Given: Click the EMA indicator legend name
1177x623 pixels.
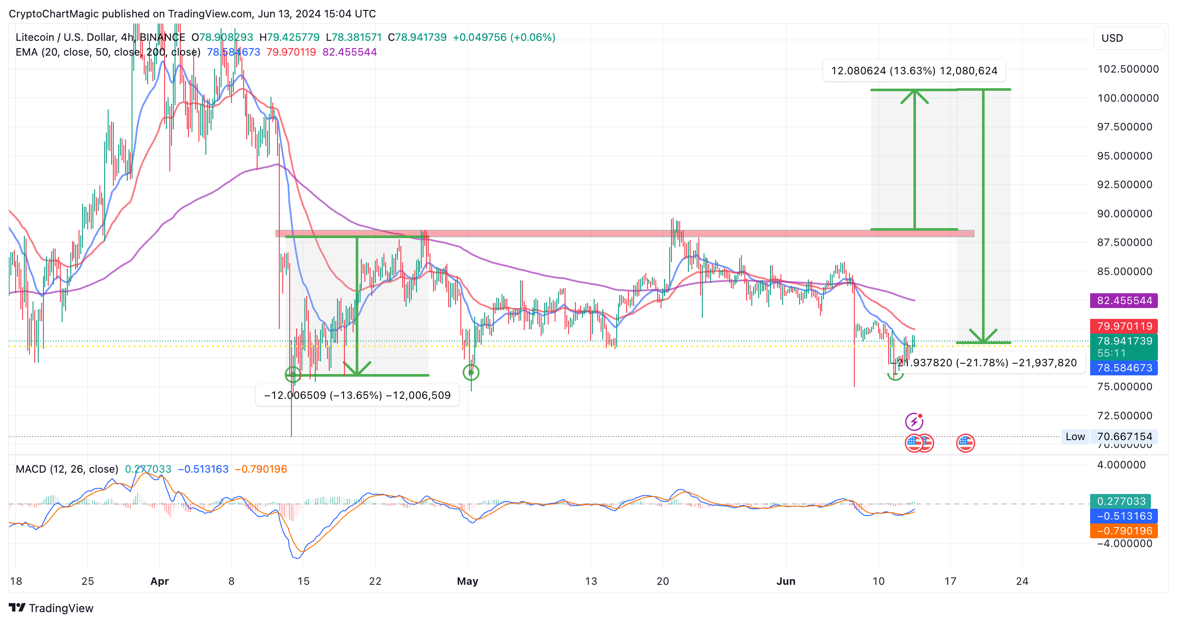Looking at the screenshot, I should (x=26, y=52).
